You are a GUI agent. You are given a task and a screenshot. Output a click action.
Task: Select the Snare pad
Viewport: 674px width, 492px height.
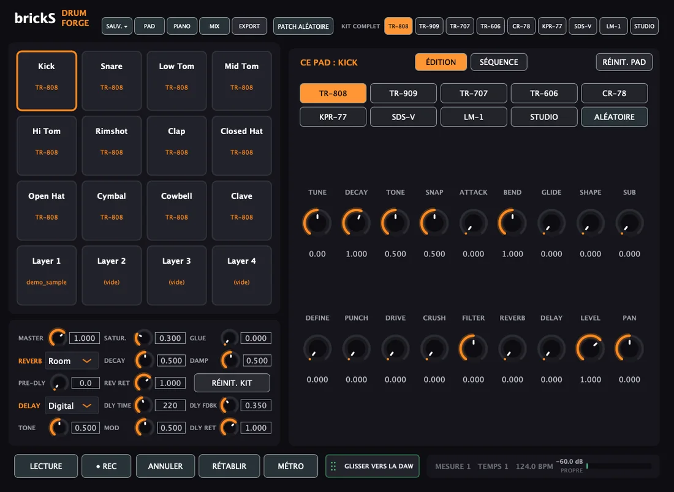(x=112, y=81)
